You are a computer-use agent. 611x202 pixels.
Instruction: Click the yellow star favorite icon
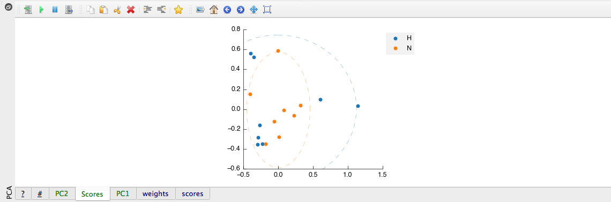pos(178,10)
